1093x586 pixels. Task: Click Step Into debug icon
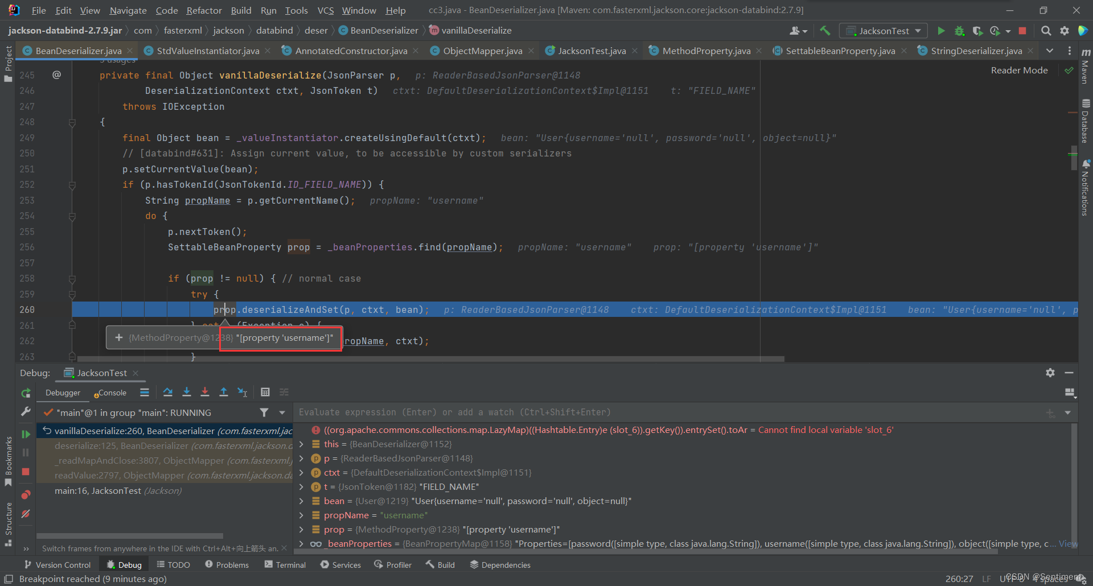coord(186,392)
